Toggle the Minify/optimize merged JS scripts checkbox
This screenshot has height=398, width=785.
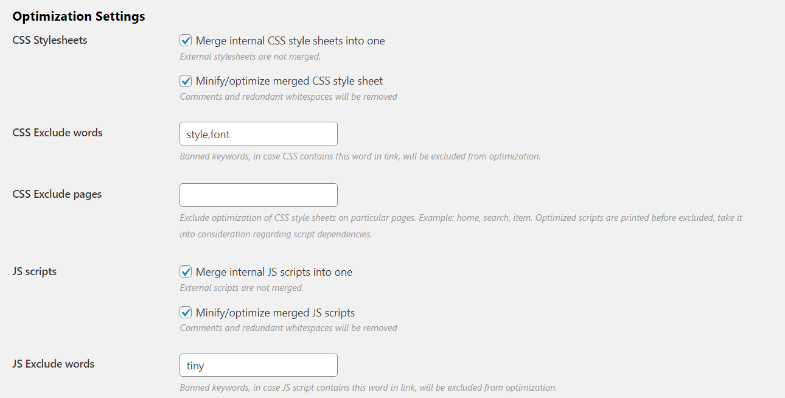pos(186,313)
